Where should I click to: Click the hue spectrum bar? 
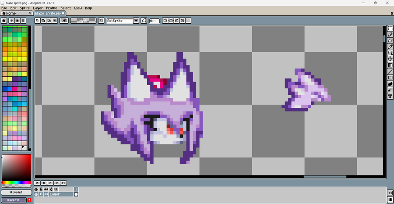point(16,183)
